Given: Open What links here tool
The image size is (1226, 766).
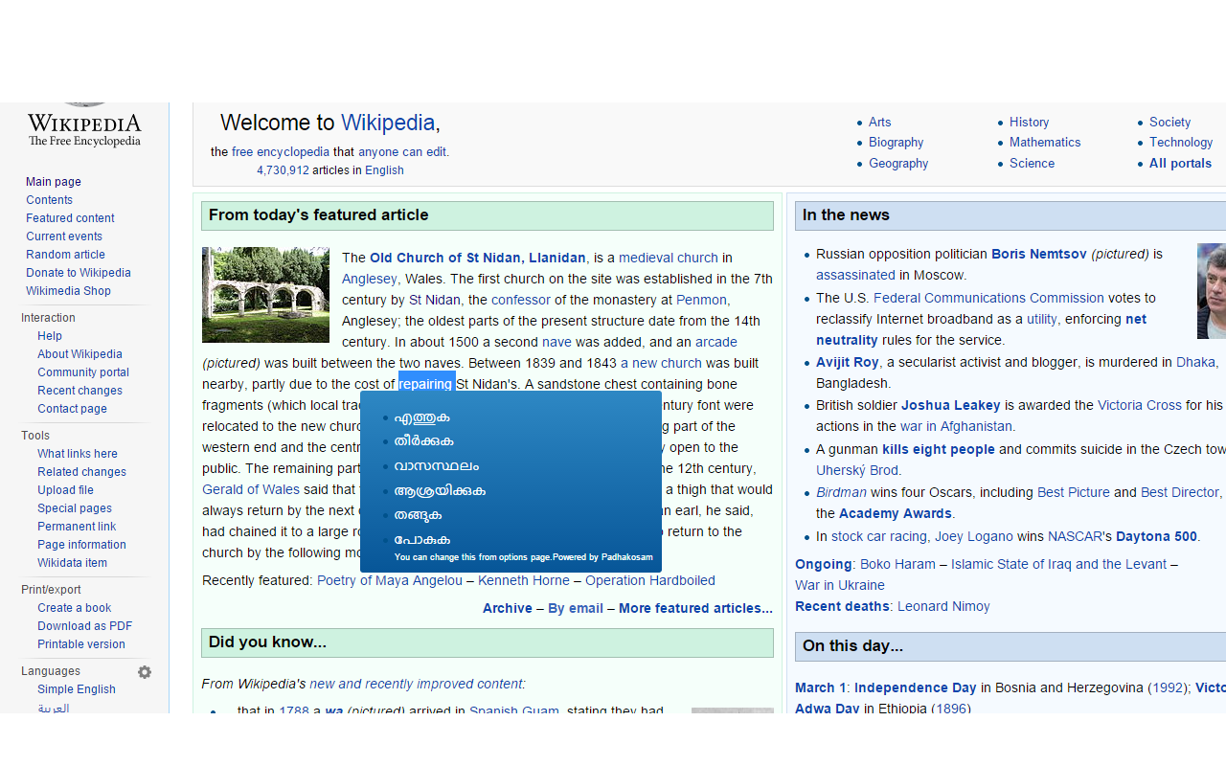Looking at the screenshot, I should coord(78,454).
